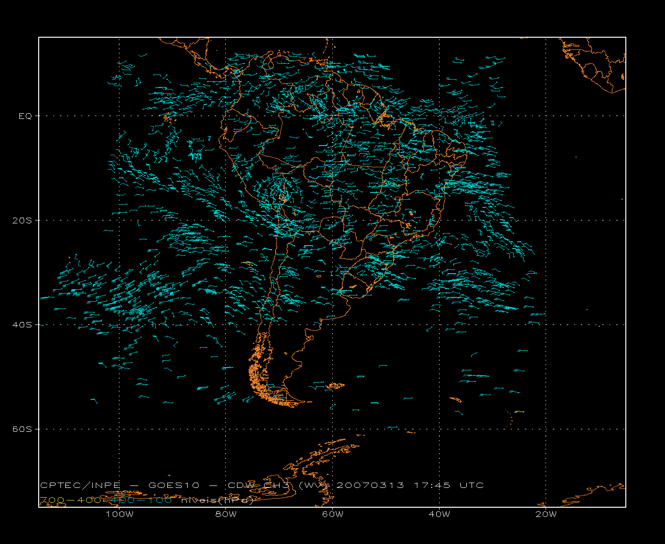Click the 20W longitude label

[546, 515]
